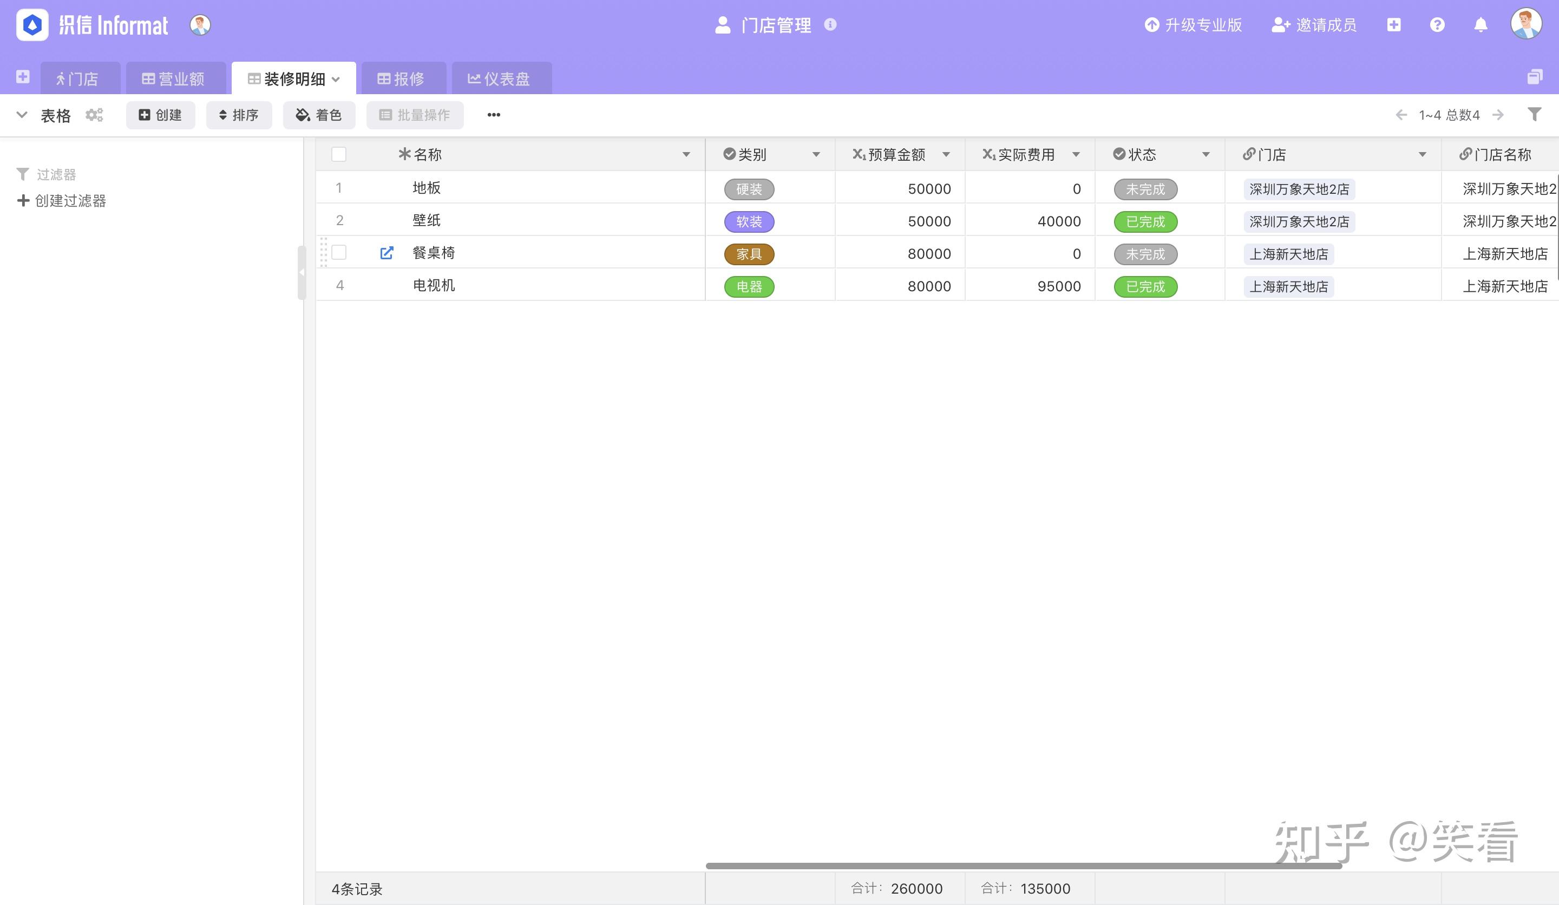Open table settings gear icon
Viewport: 1559px width, 905px height.
tap(94, 115)
